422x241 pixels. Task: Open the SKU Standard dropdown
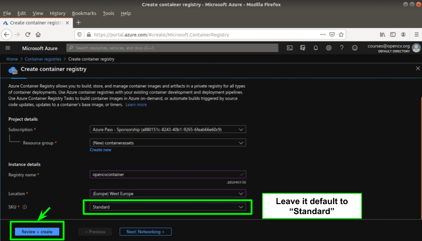[x=168, y=207]
